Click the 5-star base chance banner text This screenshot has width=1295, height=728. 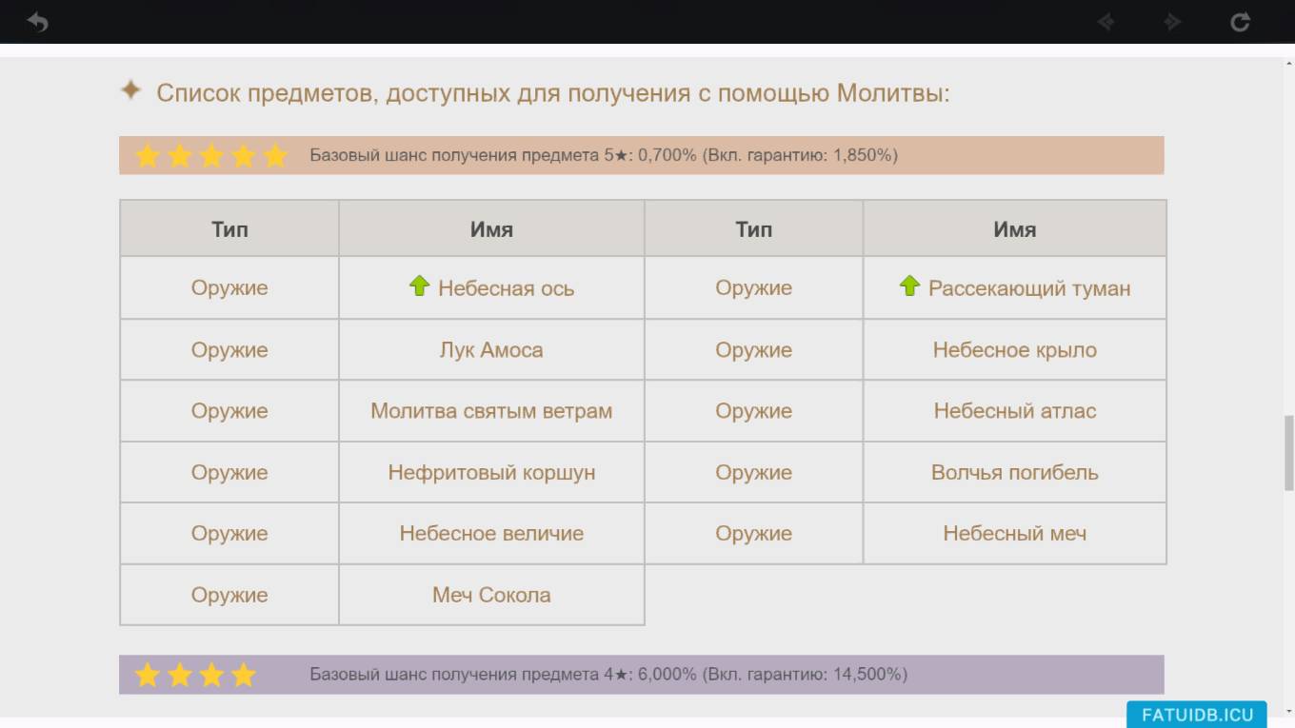point(604,155)
